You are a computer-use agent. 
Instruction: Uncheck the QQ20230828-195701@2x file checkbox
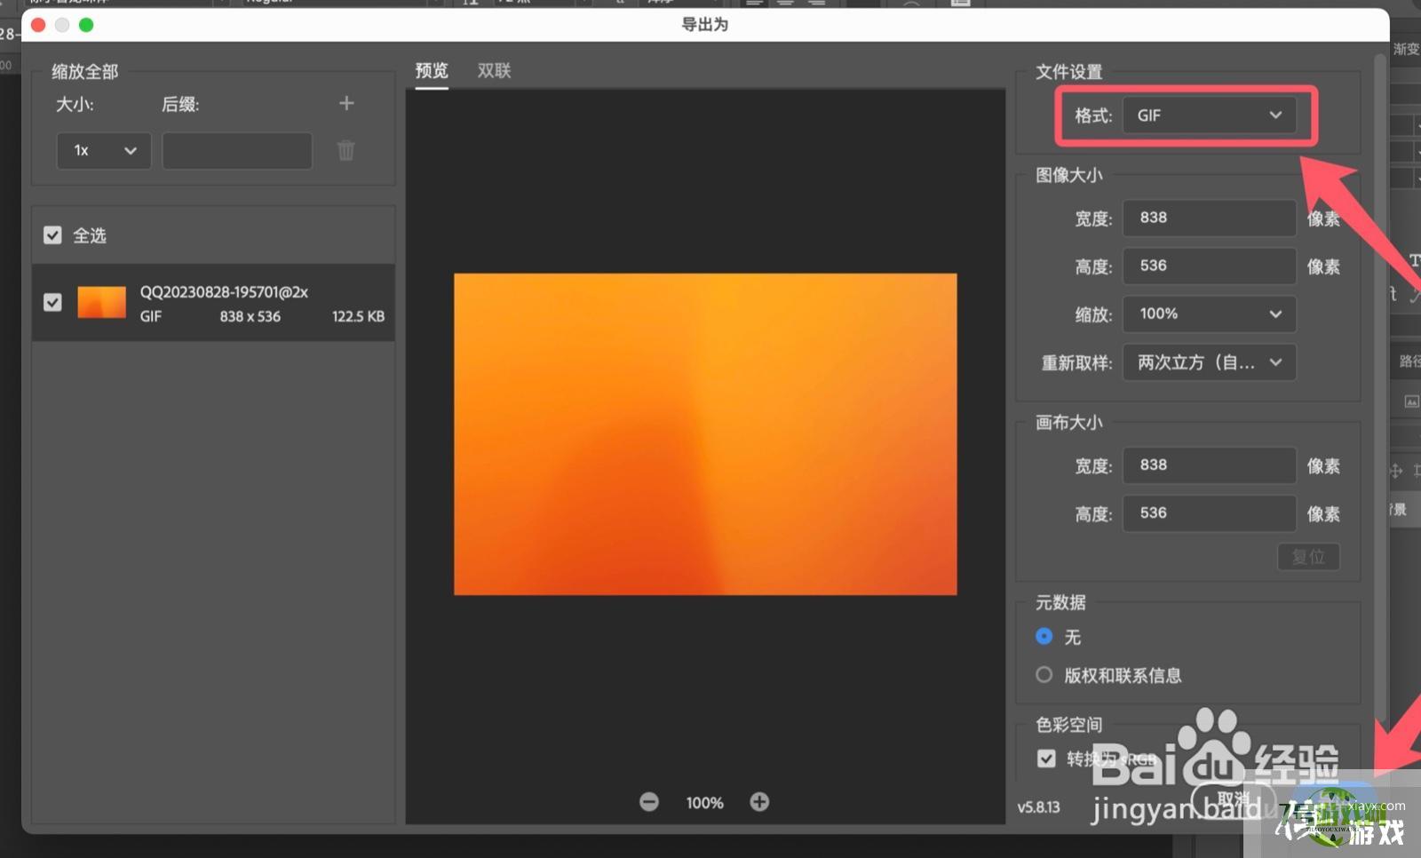(52, 302)
